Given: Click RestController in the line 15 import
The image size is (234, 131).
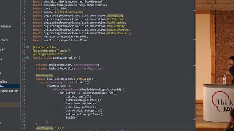Looking at the screenshot, I should click(118, 33).
